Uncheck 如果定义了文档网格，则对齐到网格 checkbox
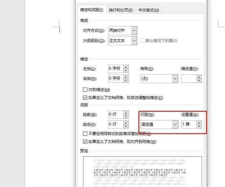This screenshot has width=225, height=187. [x=85, y=141]
